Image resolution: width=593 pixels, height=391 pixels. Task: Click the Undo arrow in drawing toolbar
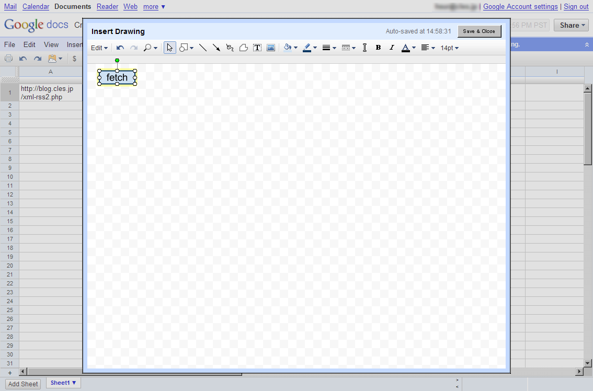120,48
